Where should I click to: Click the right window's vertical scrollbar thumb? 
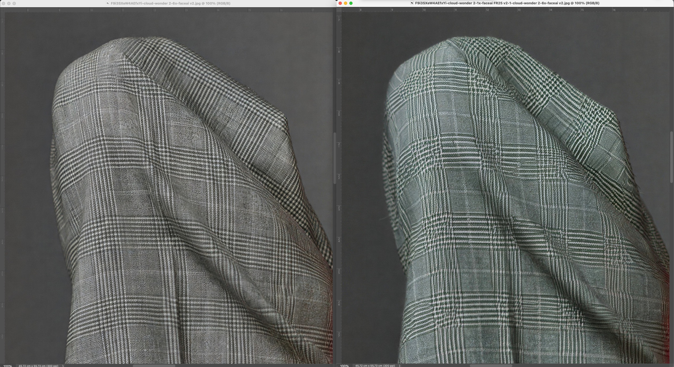click(x=672, y=157)
